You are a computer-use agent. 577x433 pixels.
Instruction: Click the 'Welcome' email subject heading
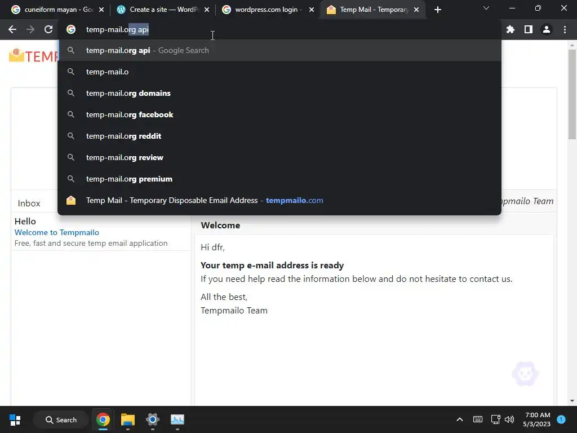pyautogui.click(x=220, y=226)
